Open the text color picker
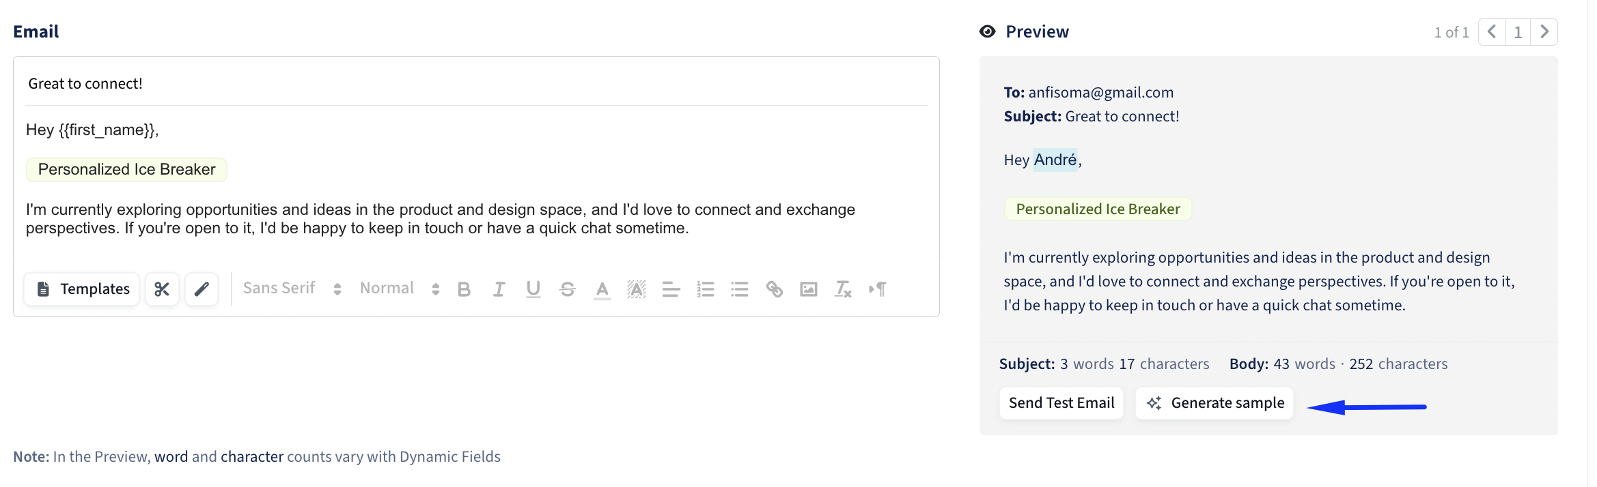 [602, 289]
